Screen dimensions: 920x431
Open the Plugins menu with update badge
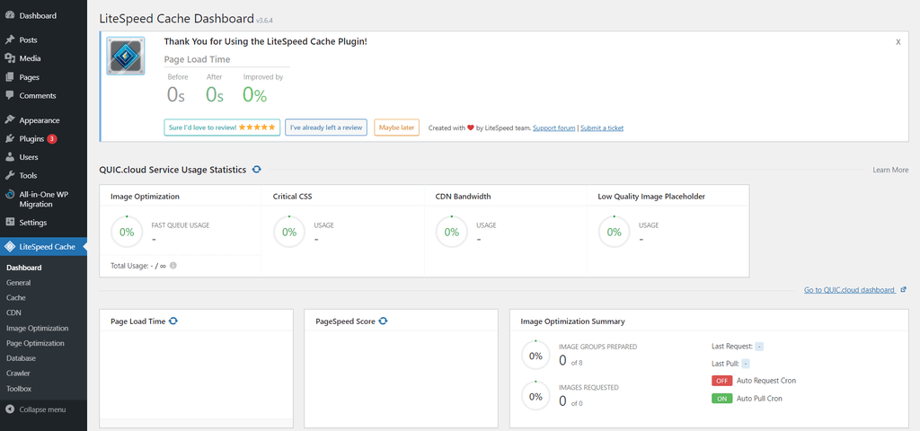tap(31, 139)
